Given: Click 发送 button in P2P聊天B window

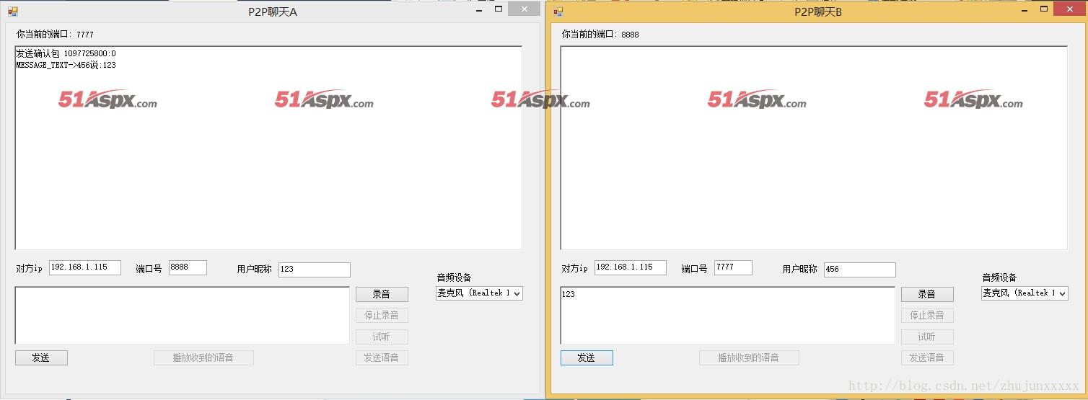Looking at the screenshot, I should click(587, 357).
